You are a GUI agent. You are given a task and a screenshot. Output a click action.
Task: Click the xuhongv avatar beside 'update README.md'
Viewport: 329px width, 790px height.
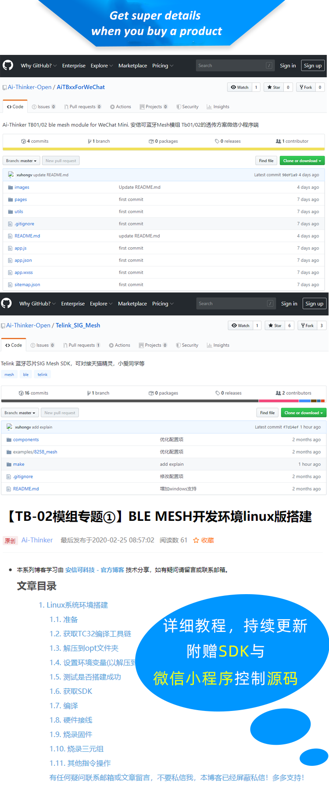(11, 175)
